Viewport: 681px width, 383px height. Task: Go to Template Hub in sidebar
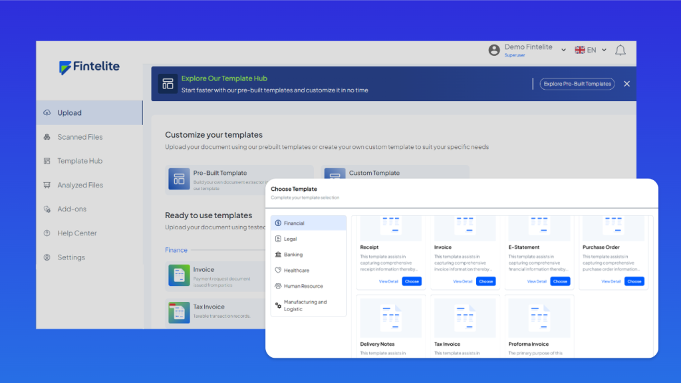point(80,161)
